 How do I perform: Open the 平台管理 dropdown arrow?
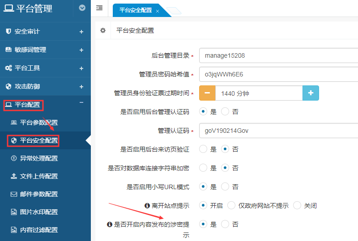click(x=82, y=8)
